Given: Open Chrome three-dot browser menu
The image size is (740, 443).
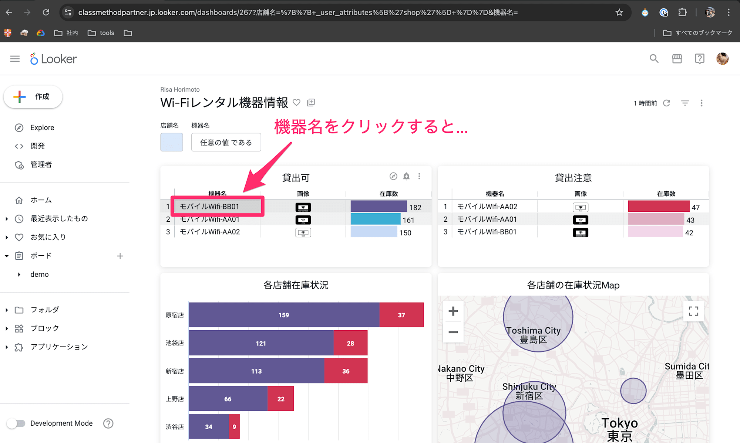Looking at the screenshot, I should click(x=729, y=13).
